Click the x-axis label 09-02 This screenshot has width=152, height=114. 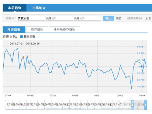pyautogui.click(x=120, y=96)
